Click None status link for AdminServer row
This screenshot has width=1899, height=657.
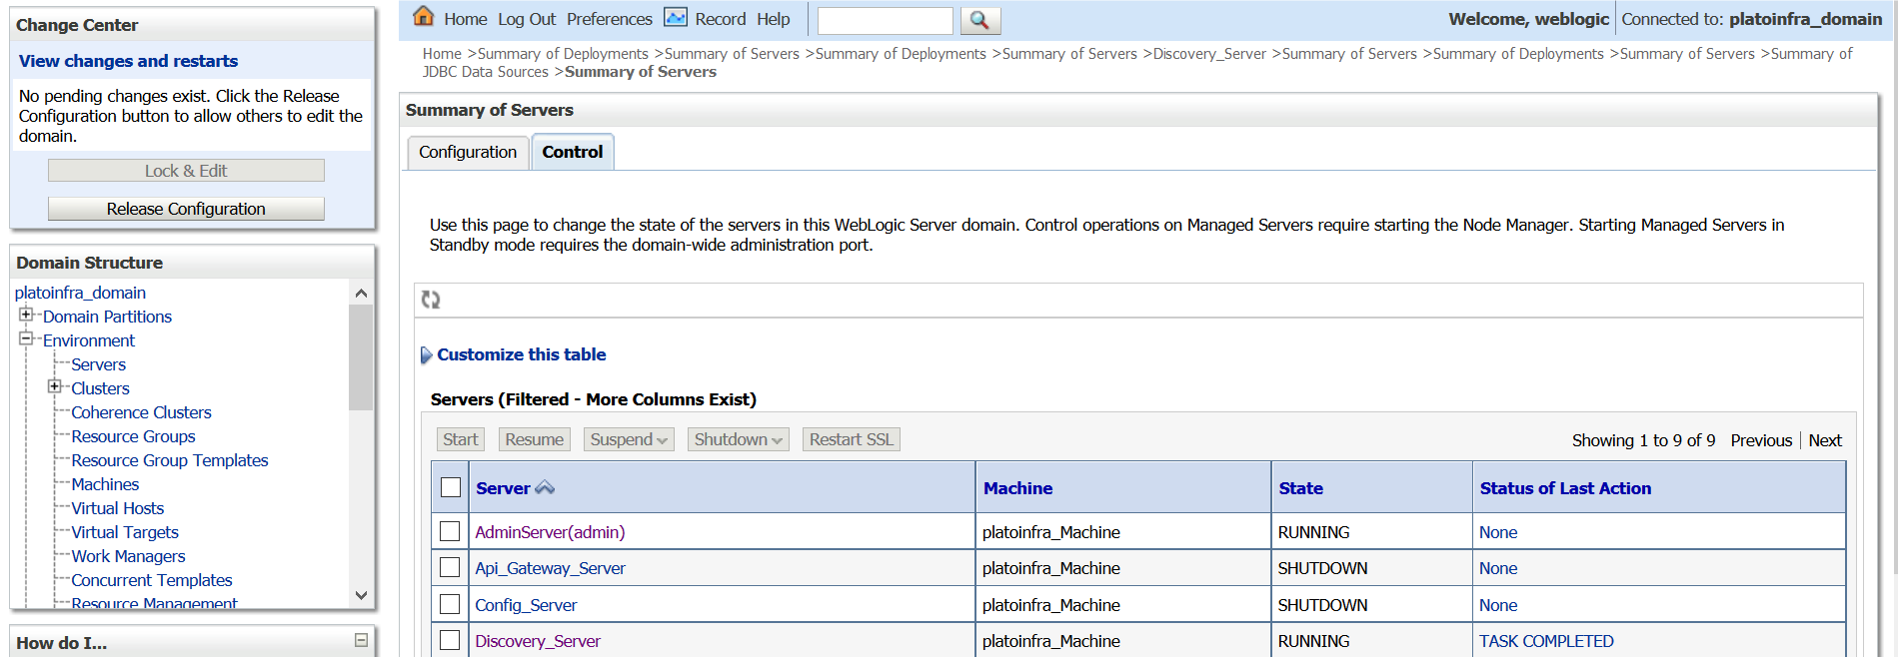click(x=1498, y=532)
